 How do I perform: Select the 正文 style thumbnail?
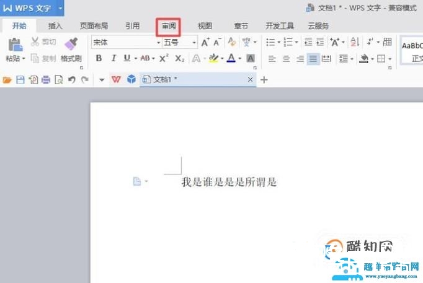[x=412, y=51]
